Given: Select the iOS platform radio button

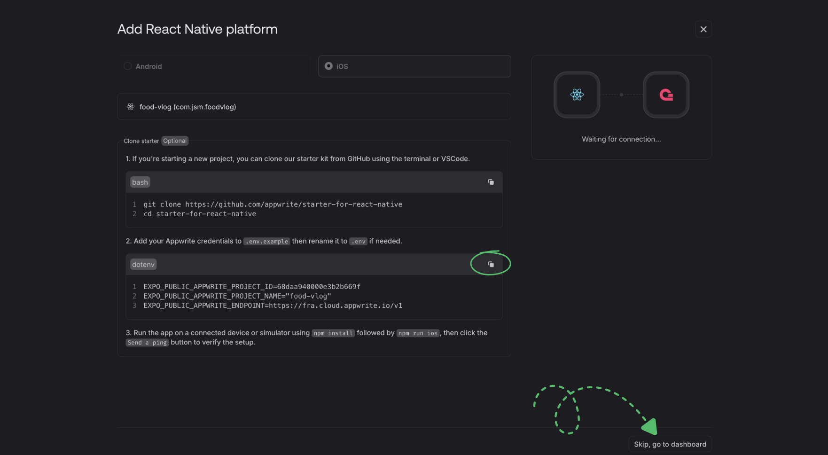Looking at the screenshot, I should (328, 66).
